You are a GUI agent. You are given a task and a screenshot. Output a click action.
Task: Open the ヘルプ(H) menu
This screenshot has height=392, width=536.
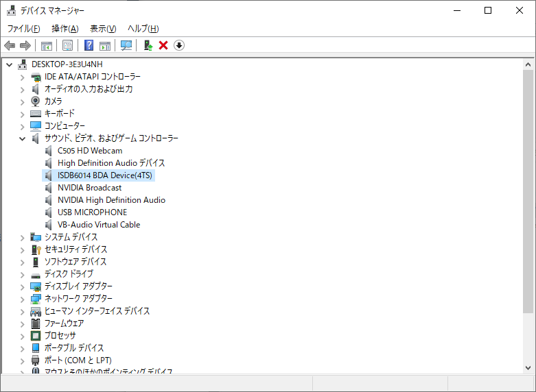tap(143, 29)
